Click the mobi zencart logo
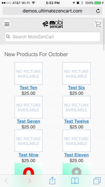The width and height of the screenshot is (105, 187). point(52,24)
